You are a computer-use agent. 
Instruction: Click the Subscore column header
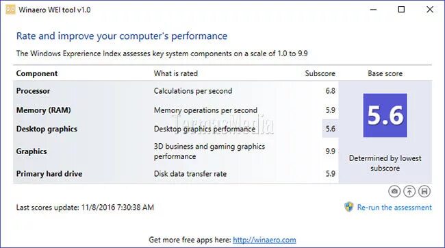[320, 73]
